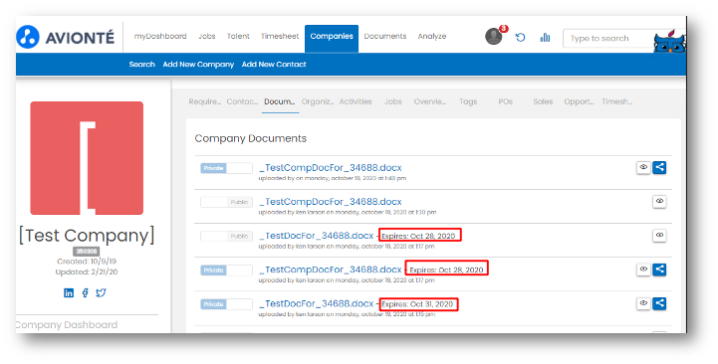
Task: Open the Documents top menu
Action: [x=385, y=36]
